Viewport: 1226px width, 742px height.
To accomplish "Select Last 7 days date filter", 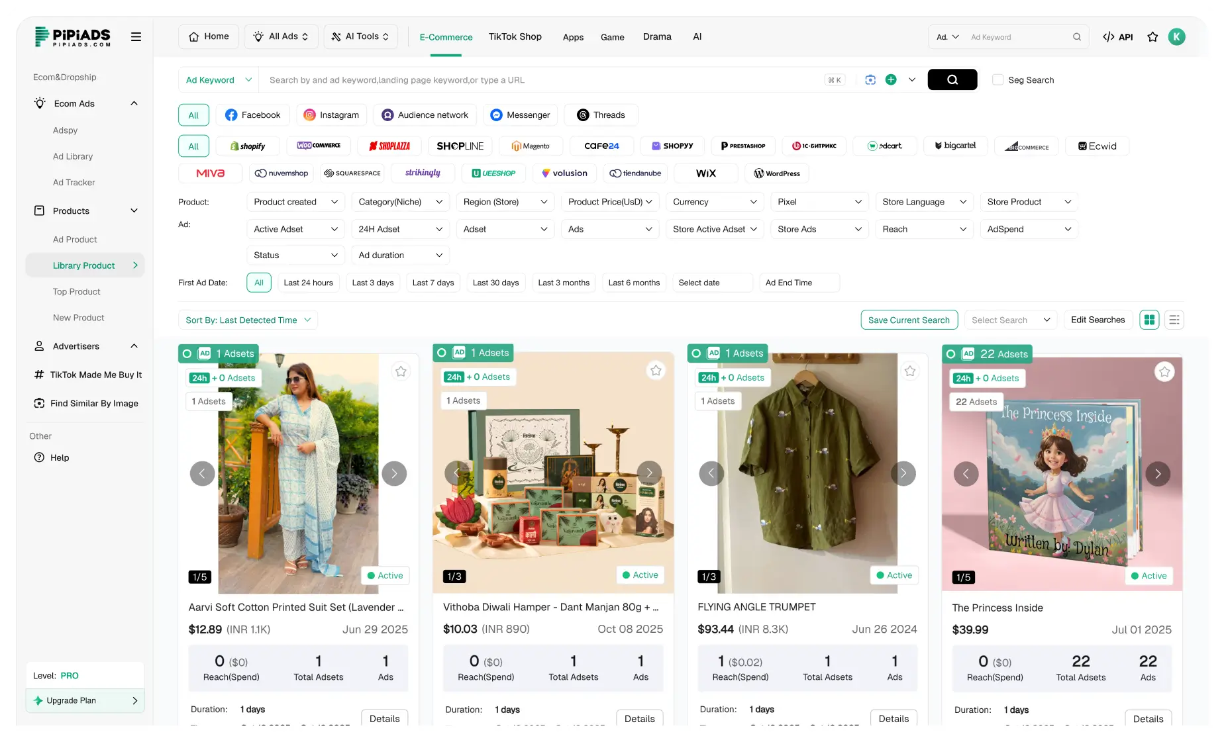I will (433, 283).
